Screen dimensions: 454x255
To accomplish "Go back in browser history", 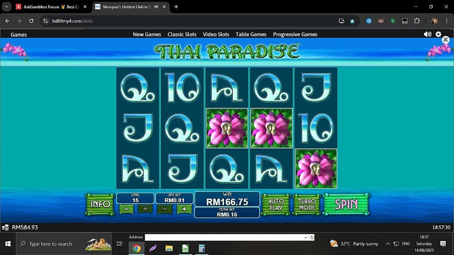I will click(x=7, y=21).
